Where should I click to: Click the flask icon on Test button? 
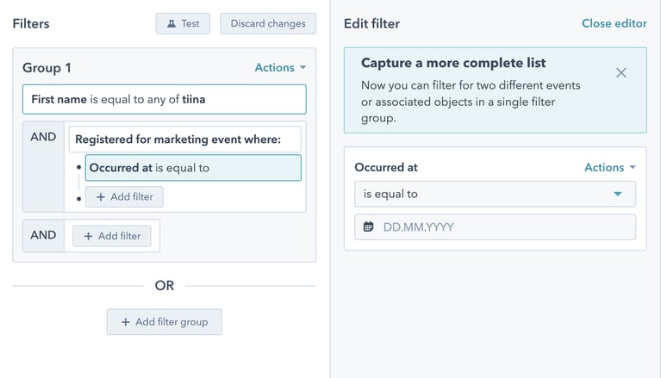point(170,24)
